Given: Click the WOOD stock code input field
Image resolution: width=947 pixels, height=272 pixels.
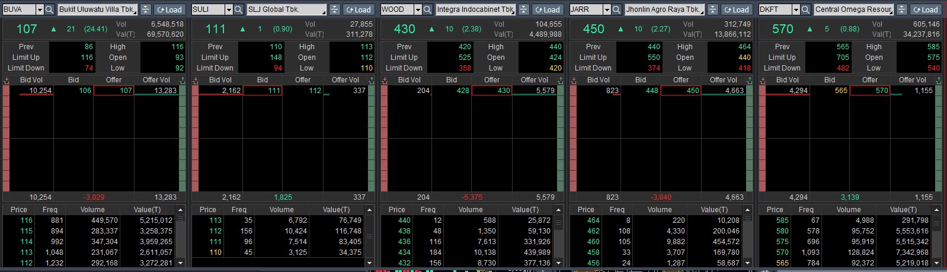Looking at the screenshot, I should (396, 9).
